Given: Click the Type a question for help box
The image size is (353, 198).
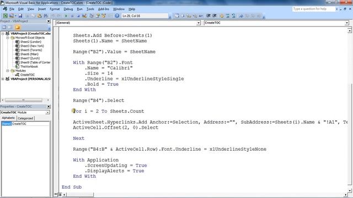Looking at the screenshot, I should coord(314,9).
